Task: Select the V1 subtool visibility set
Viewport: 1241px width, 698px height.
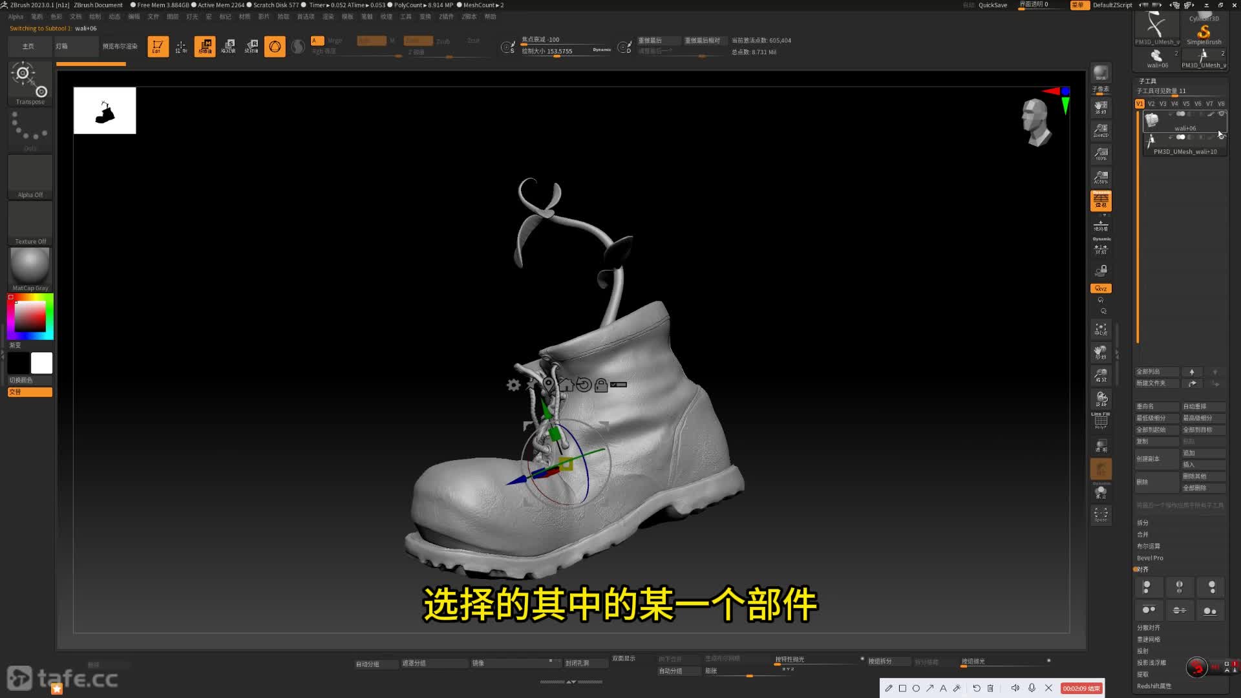Action: tap(1140, 104)
